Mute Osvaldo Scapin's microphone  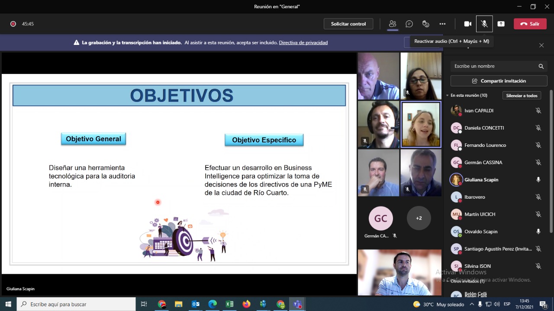coord(538,232)
